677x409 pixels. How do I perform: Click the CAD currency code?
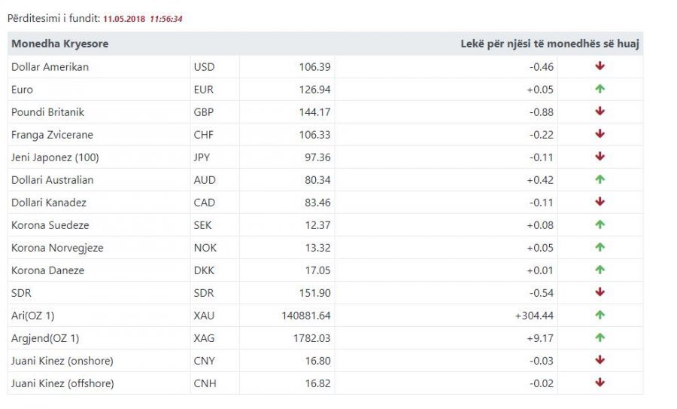[205, 203]
